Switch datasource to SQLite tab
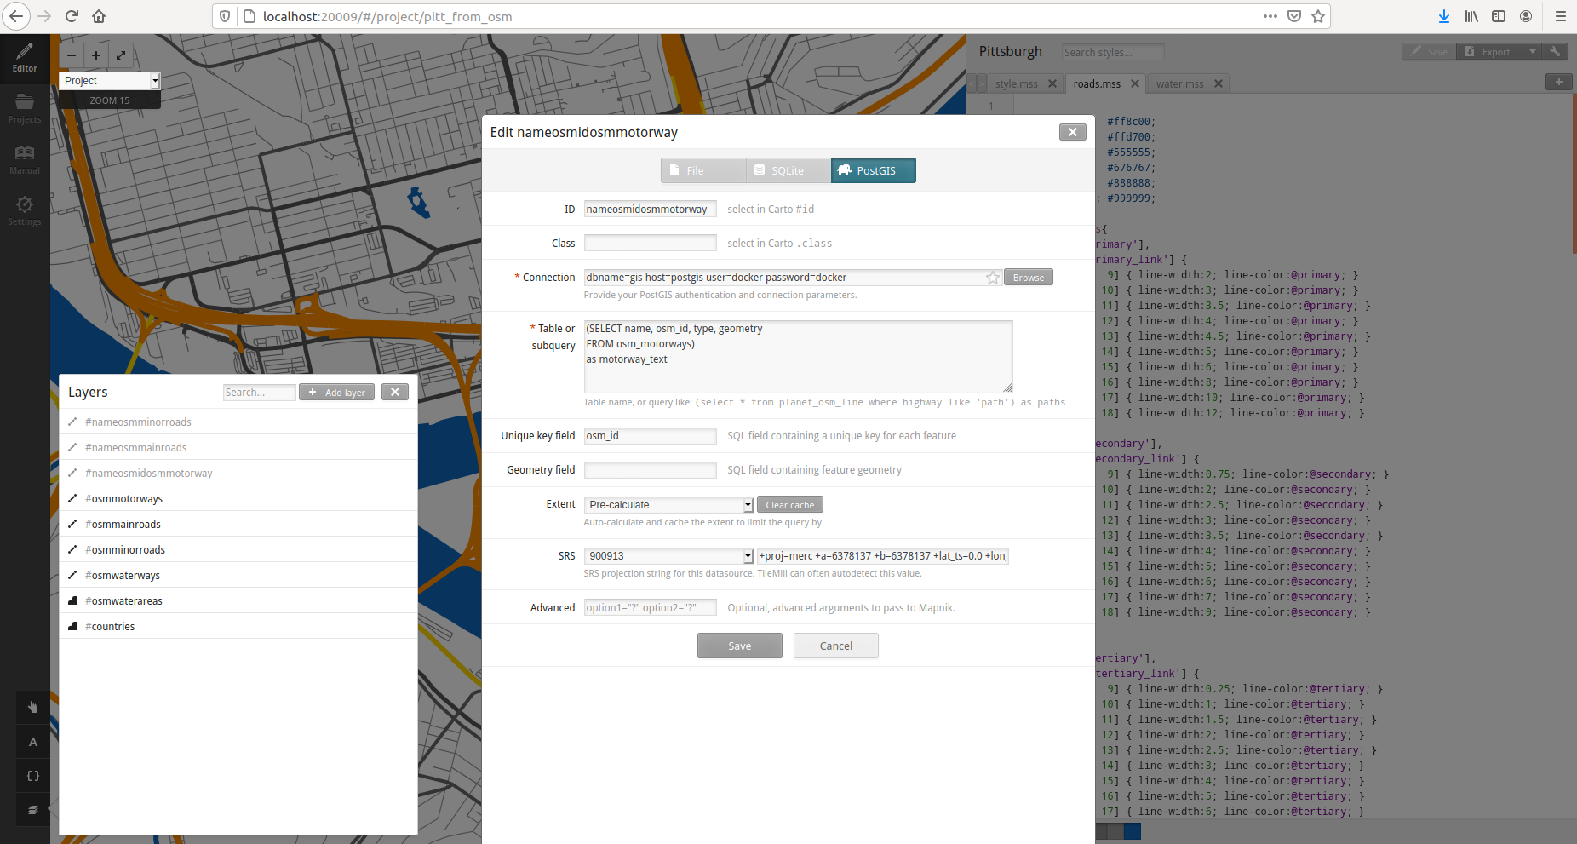1577x844 pixels. (x=788, y=170)
